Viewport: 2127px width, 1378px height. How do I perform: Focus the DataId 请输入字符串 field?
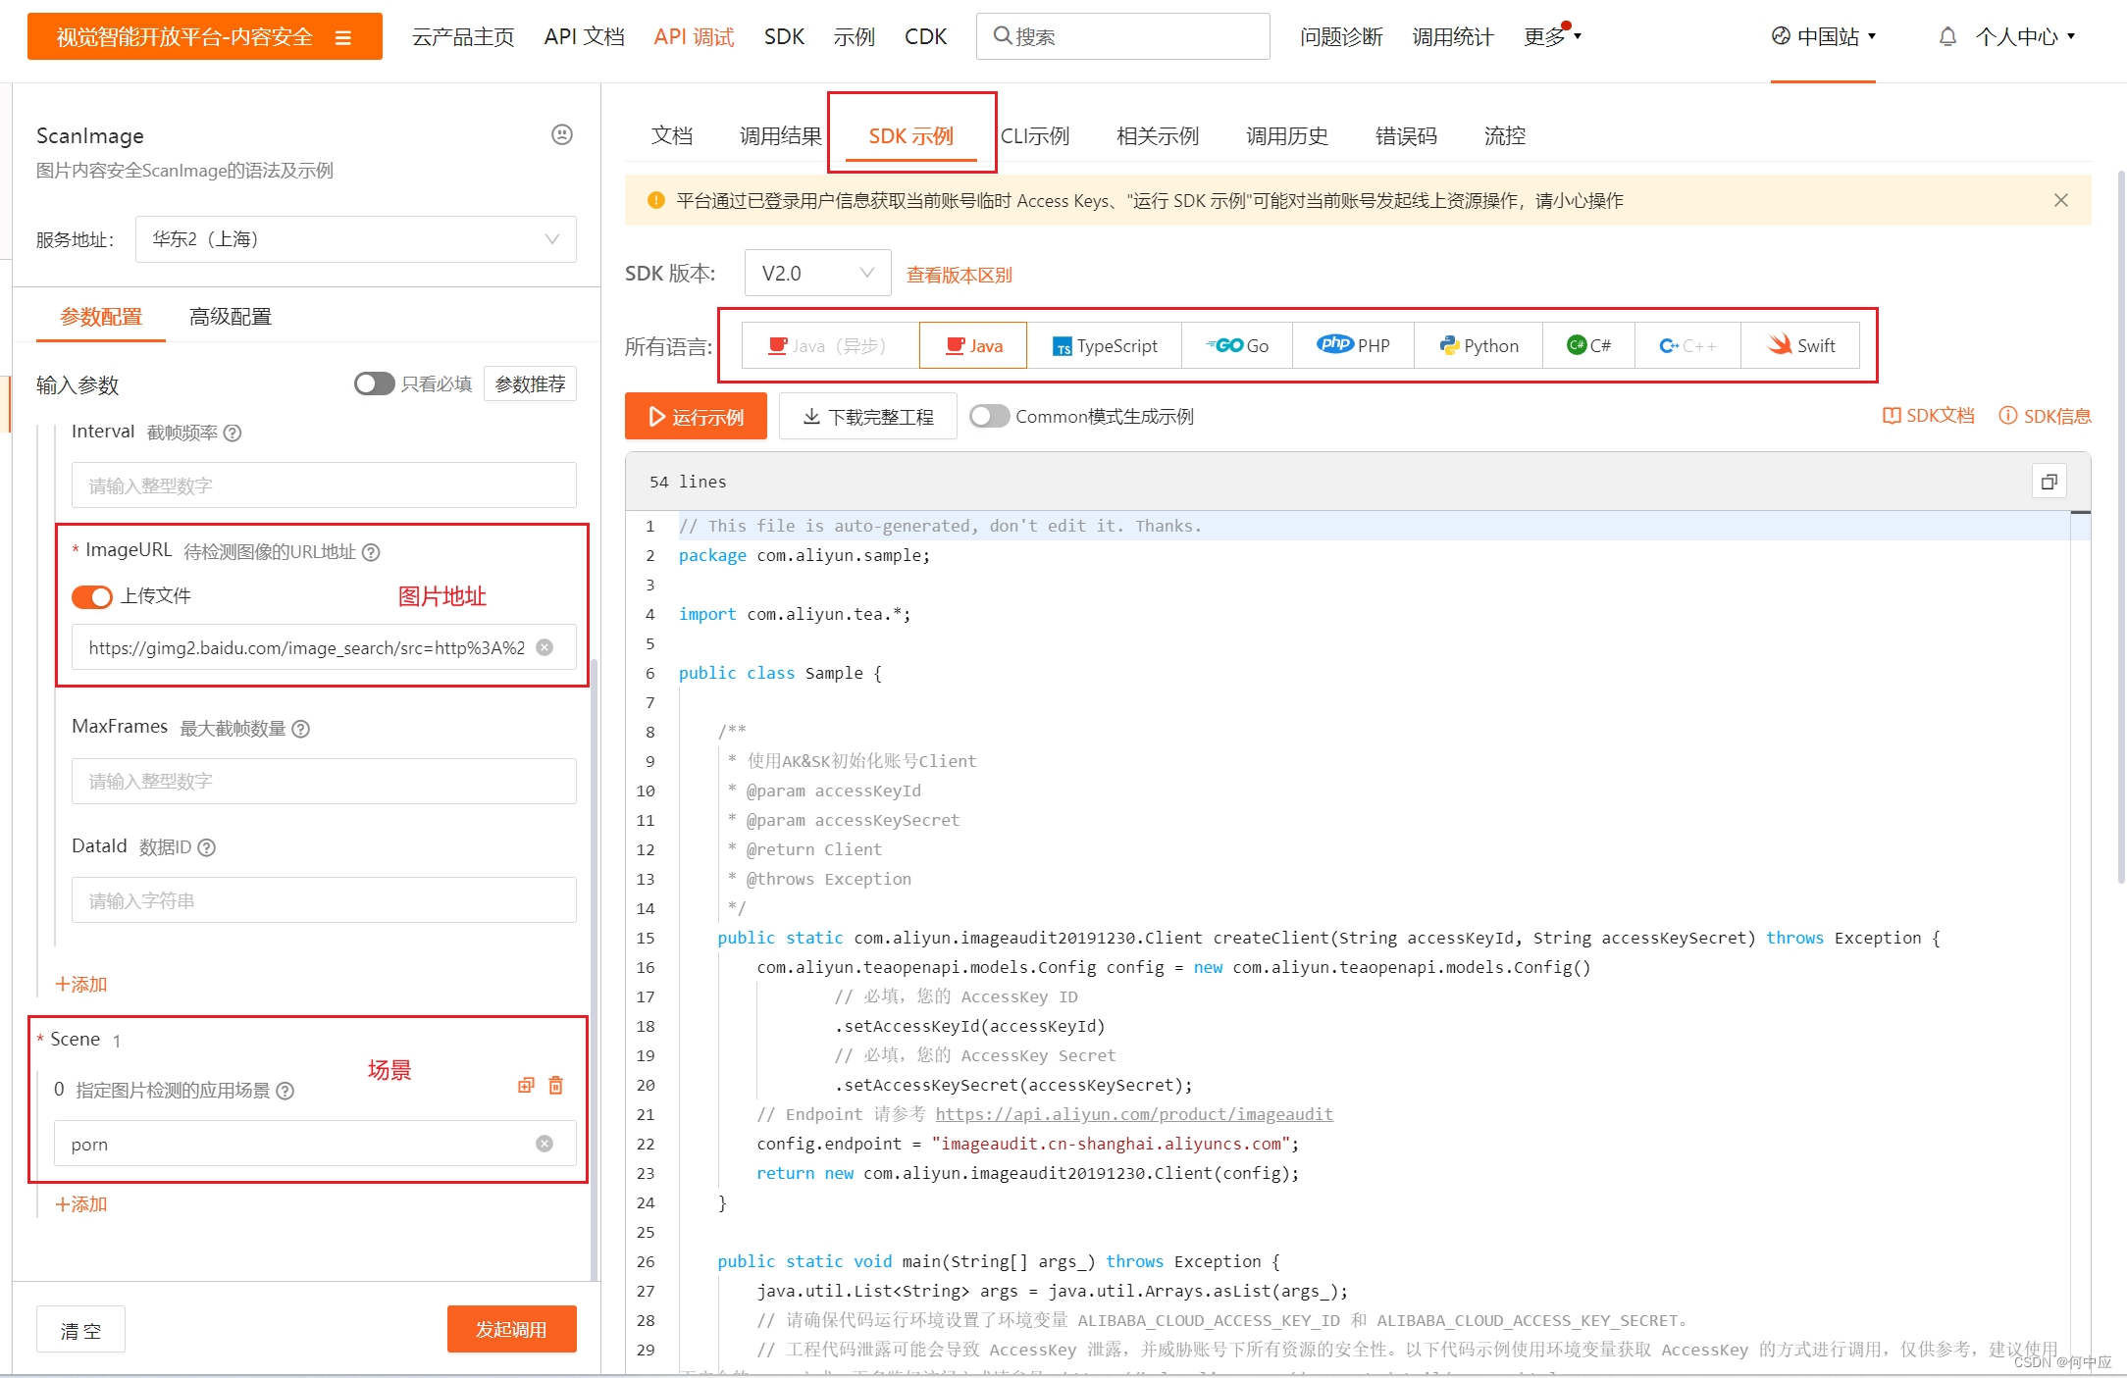click(324, 900)
